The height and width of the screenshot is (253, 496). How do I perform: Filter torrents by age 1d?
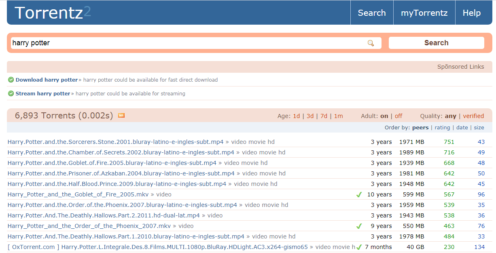[x=297, y=116]
